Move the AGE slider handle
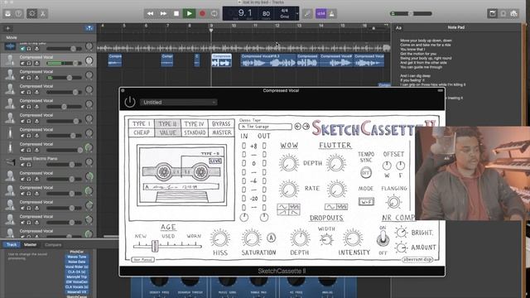This screenshot has height=298, width=530. tap(155, 246)
